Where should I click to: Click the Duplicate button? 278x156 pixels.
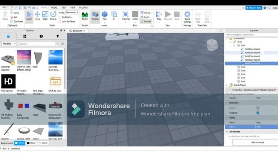[17, 21]
